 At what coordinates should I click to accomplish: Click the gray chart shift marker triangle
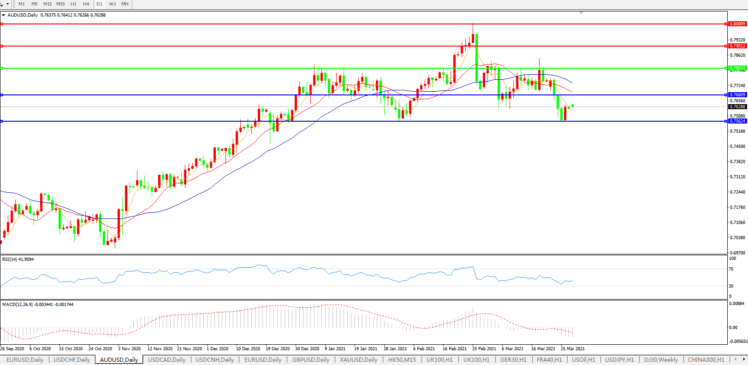click(x=581, y=12)
